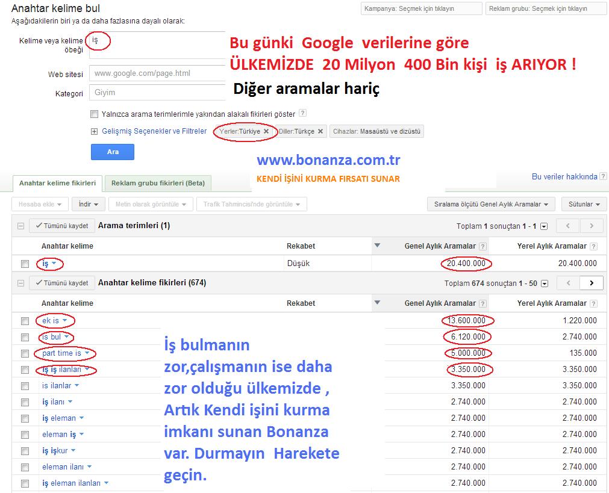Click the '1.220.000' local searches value
The image size is (609, 493).
579,320
